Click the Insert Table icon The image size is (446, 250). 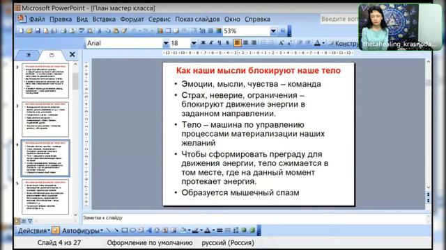pyautogui.click(x=168, y=31)
